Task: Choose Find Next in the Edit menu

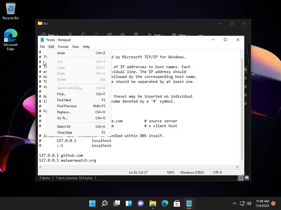Action: coord(79,100)
